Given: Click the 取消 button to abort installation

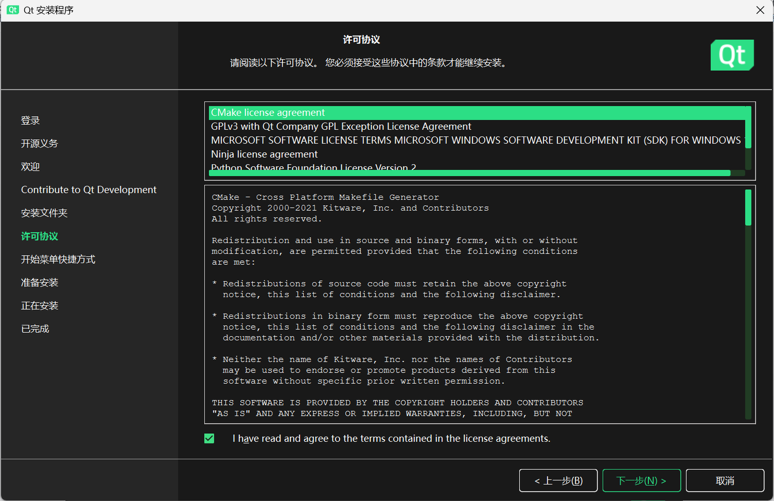Looking at the screenshot, I should 725,480.
